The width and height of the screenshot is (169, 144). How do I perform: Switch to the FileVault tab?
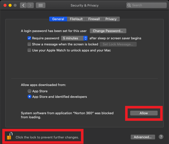pyautogui.click(x=76, y=19)
